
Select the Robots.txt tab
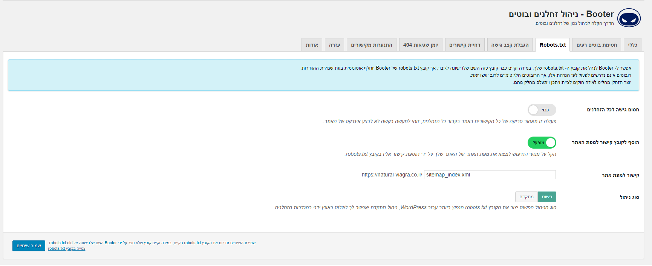553,45
